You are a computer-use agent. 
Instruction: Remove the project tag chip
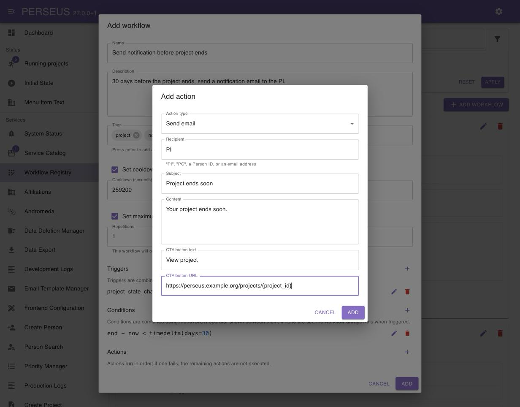pyautogui.click(x=136, y=136)
